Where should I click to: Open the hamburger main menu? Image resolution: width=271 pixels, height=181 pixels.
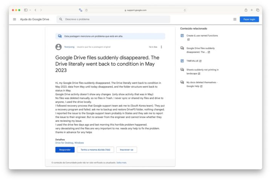15,19
